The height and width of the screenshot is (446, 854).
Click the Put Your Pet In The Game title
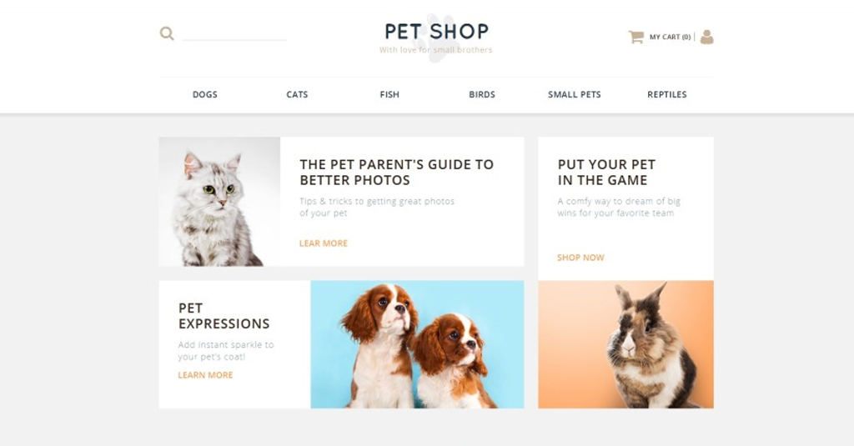(606, 172)
